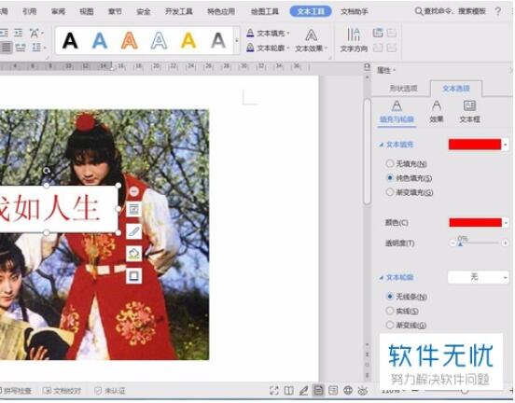This screenshot has height=403, width=515.
Task: Click the 文本填充 red color swatch
Action: tap(475, 145)
